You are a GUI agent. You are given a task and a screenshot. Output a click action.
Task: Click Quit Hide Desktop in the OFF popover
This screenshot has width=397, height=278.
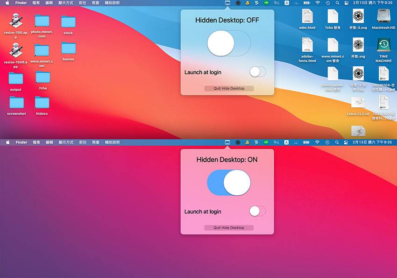(x=229, y=88)
